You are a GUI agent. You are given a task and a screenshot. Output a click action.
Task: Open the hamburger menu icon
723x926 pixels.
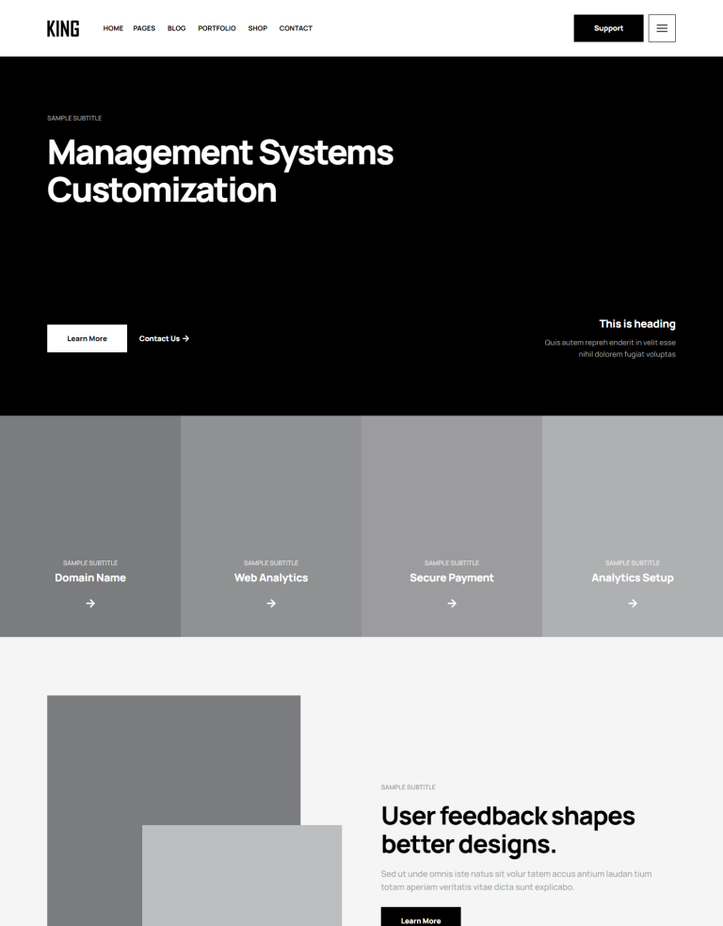click(662, 28)
